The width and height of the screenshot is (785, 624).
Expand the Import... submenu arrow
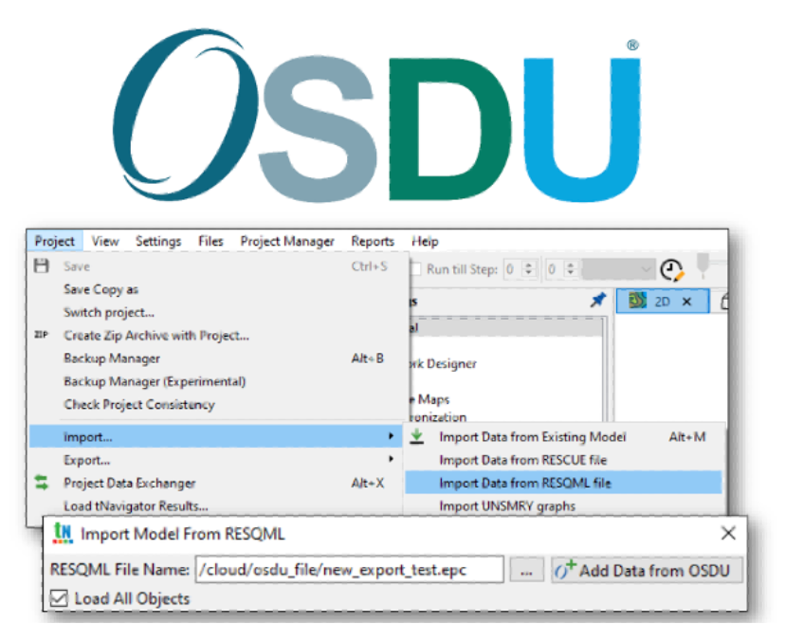[x=391, y=436]
